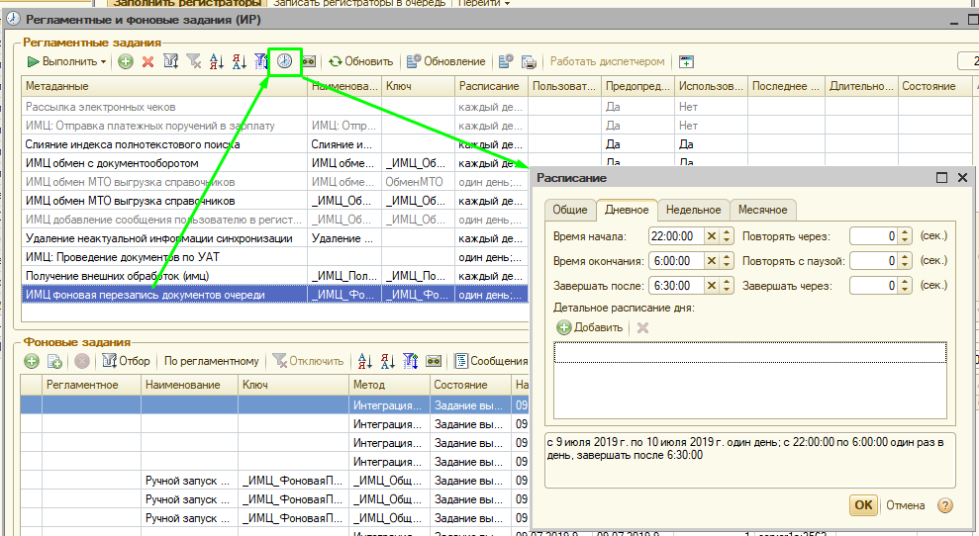Switch to the Месячное tab
The width and height of the screenshot is (979, 536).
(x=762, y=210)
